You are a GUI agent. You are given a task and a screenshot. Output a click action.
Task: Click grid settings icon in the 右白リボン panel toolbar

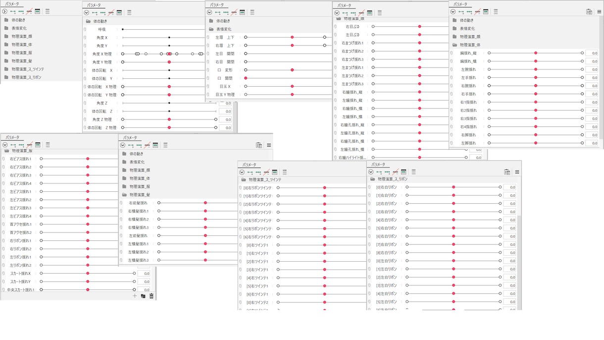tap(413, 172)
